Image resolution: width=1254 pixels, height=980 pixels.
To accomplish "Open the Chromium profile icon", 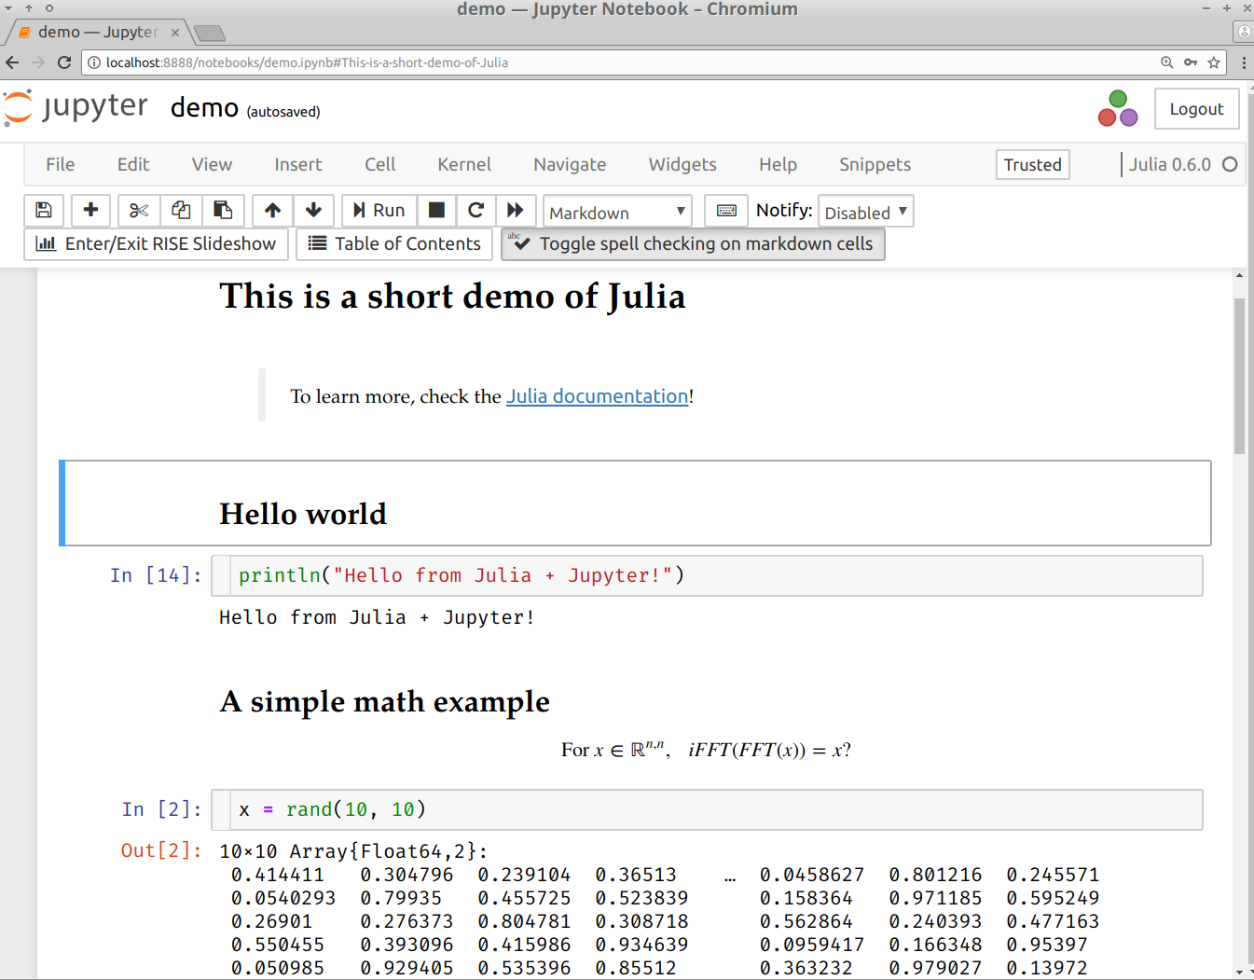I will pos(1244,33).
